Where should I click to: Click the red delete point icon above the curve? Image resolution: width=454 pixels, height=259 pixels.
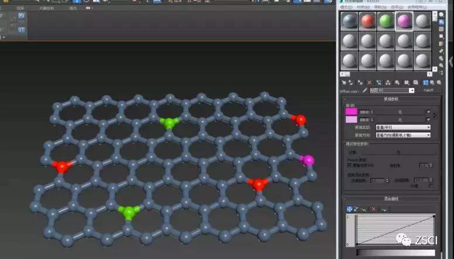(373, 208)
